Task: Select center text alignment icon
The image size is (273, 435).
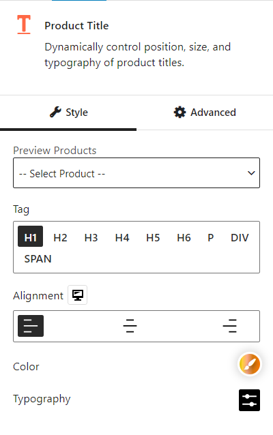Action: tap(130, 326)
